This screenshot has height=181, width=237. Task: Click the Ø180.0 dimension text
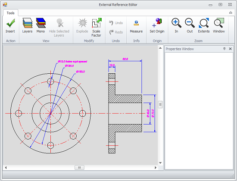click(80, 72)
